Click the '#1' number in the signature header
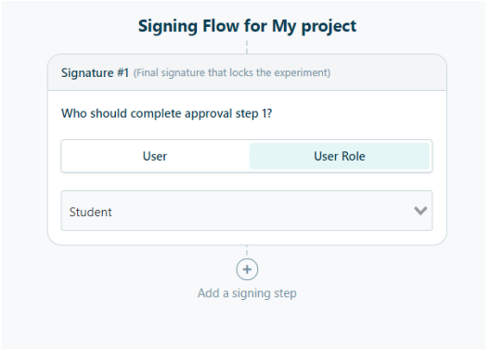 tap(122, 72)
